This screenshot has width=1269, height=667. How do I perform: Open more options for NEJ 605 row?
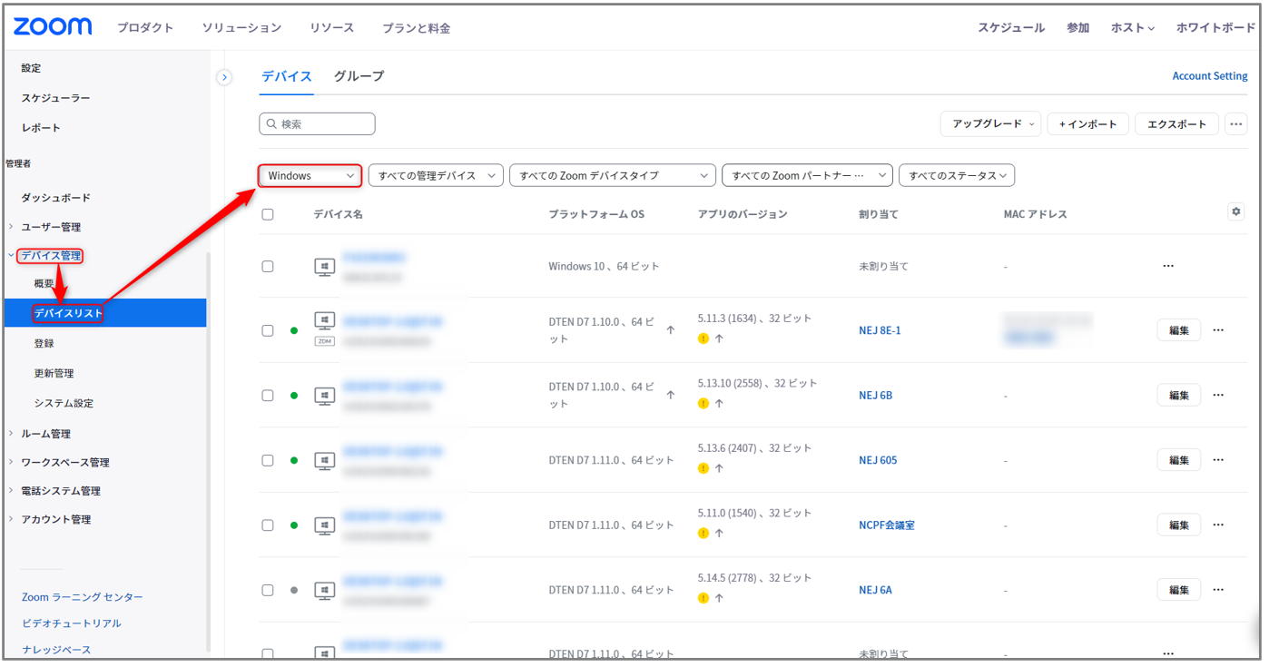pos(1218,460)
